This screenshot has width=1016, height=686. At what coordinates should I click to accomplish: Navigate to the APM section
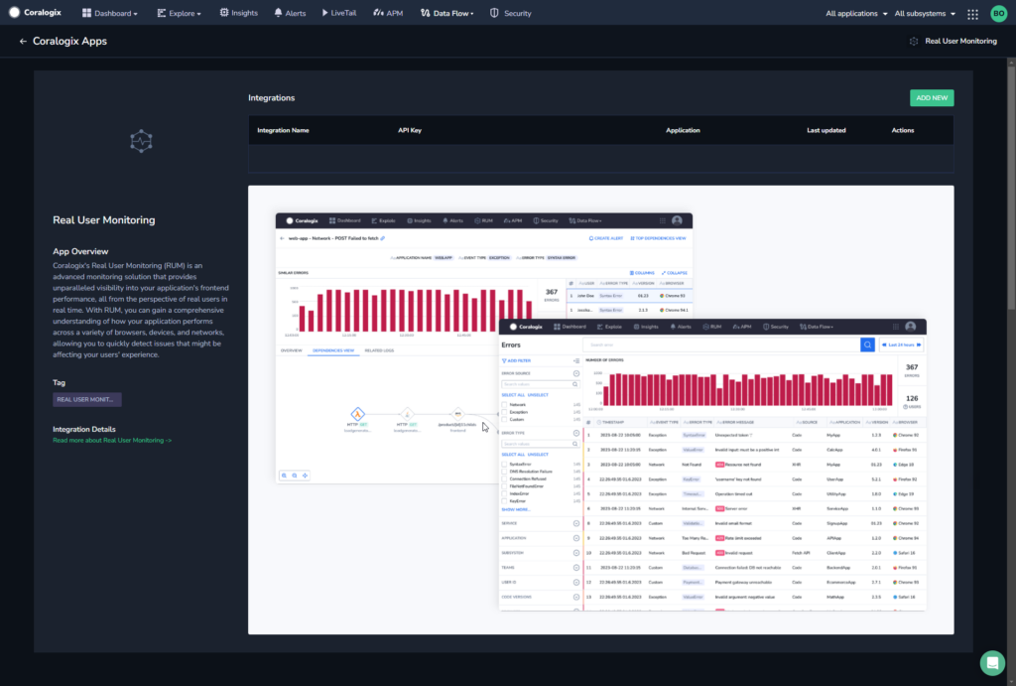(x=388, y=13)
